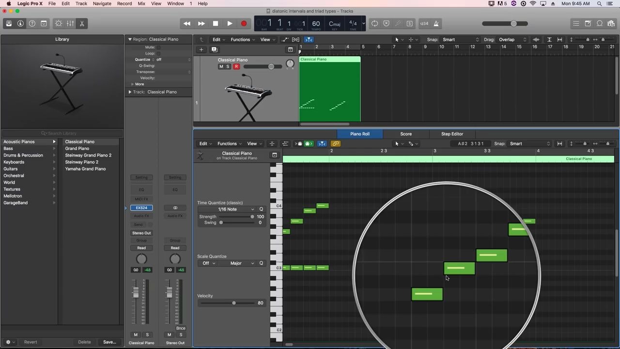Image resolution: width=620 pixels, height=349 pixels.
Task: Toggle the Inspector info button
Action: click(20, 23)
